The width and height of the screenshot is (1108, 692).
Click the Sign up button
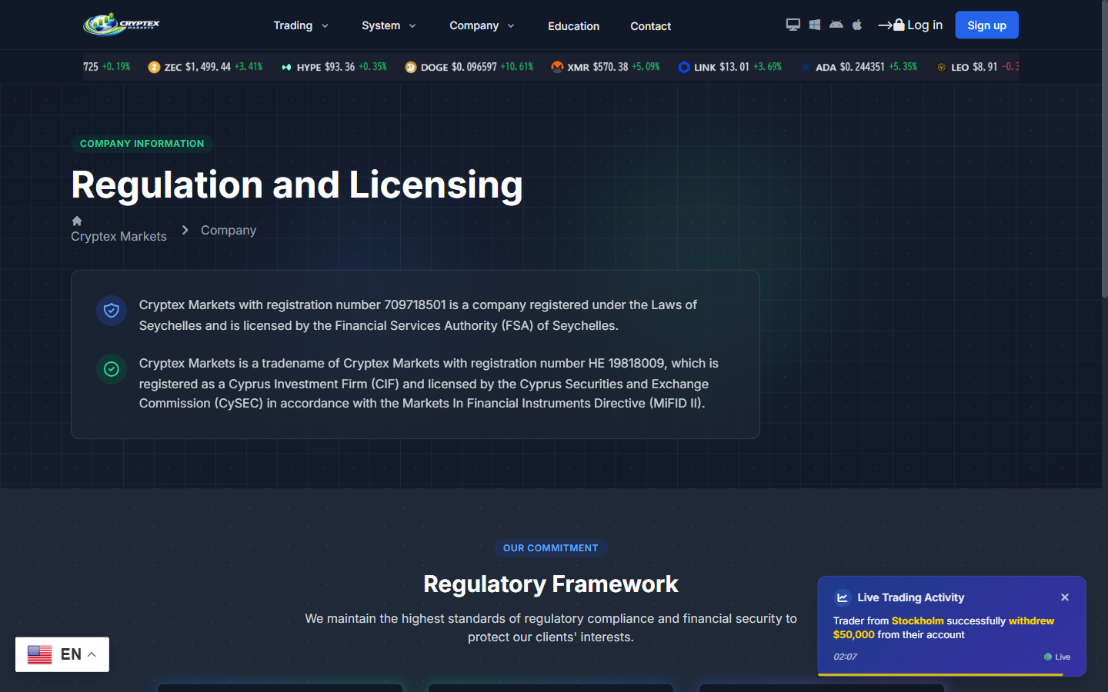(x=986, y=25)
